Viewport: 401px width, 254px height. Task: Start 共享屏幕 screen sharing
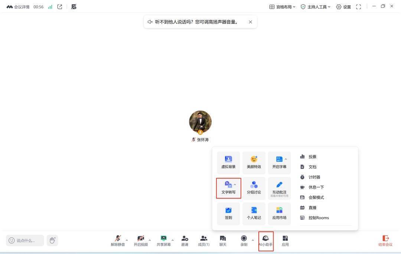(x=164, y=241)
